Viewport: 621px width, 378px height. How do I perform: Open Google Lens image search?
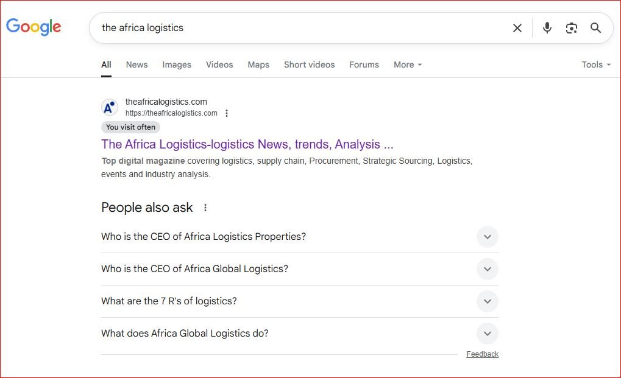[x=571, y=28]
